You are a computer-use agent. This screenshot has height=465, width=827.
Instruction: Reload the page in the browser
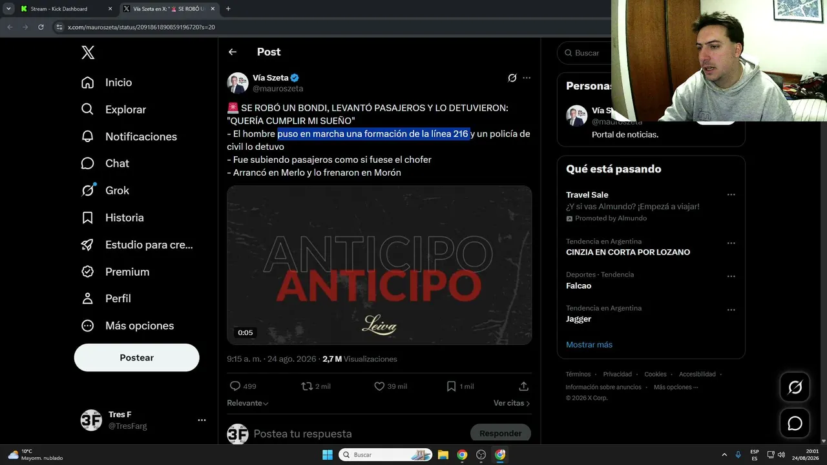coord(41,27)
